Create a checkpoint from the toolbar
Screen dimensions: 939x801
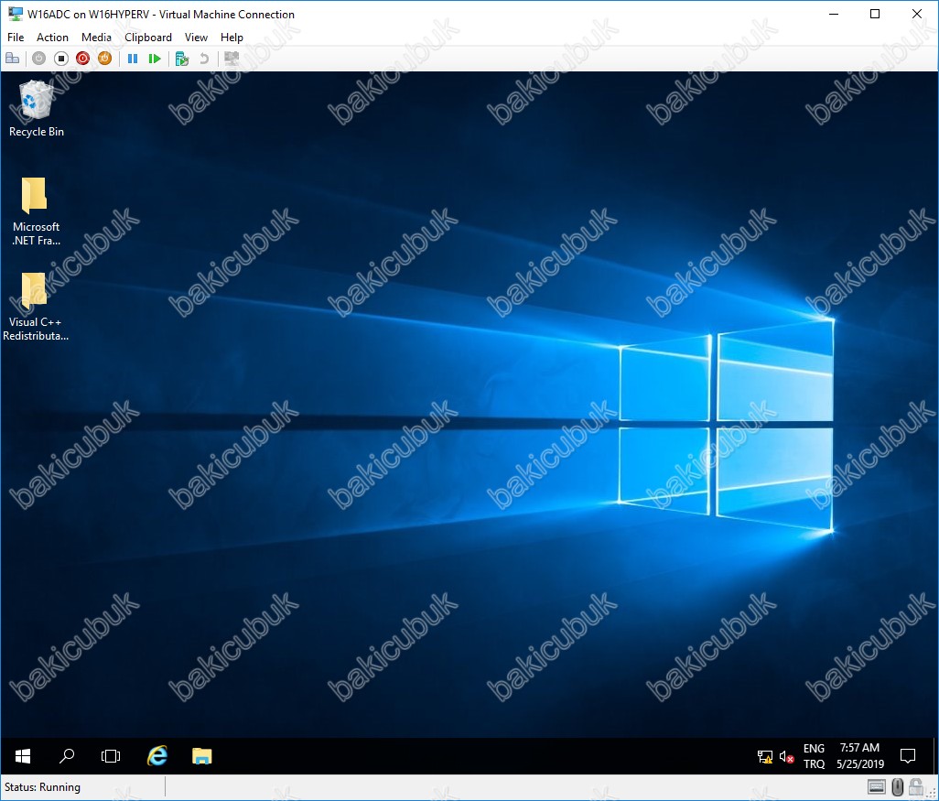(182, 58)
